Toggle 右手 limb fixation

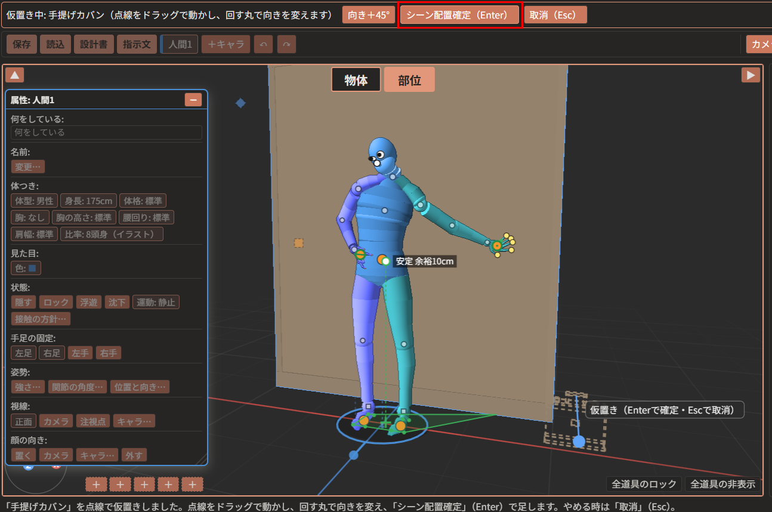point(109,353)
